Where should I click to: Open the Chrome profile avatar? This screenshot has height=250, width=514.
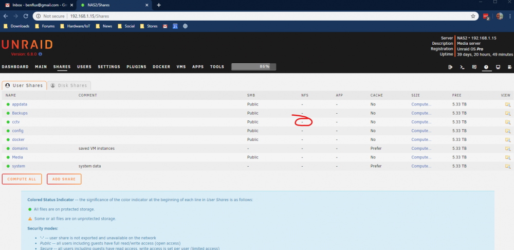click(500, 16)
